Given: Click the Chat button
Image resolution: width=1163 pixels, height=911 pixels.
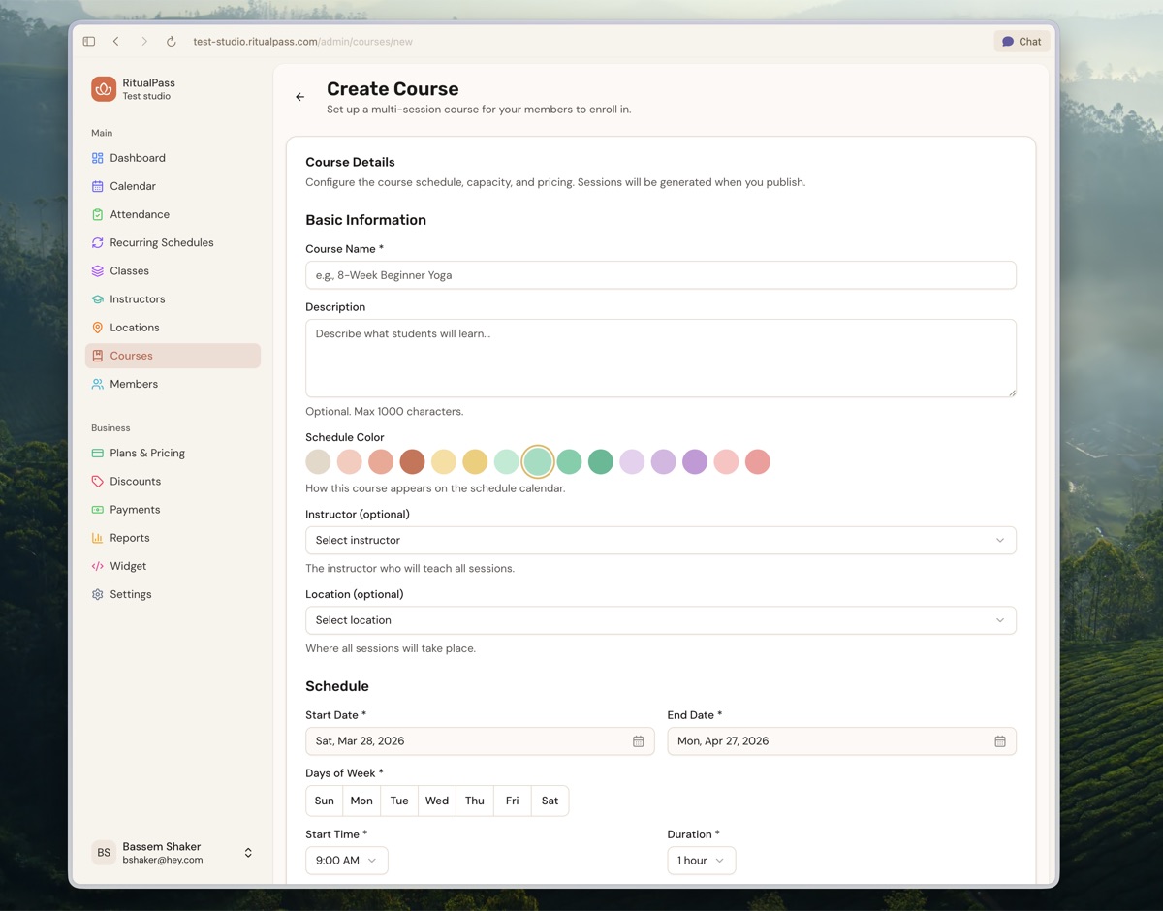Looking at the screenshot, I should (1022, 42).
